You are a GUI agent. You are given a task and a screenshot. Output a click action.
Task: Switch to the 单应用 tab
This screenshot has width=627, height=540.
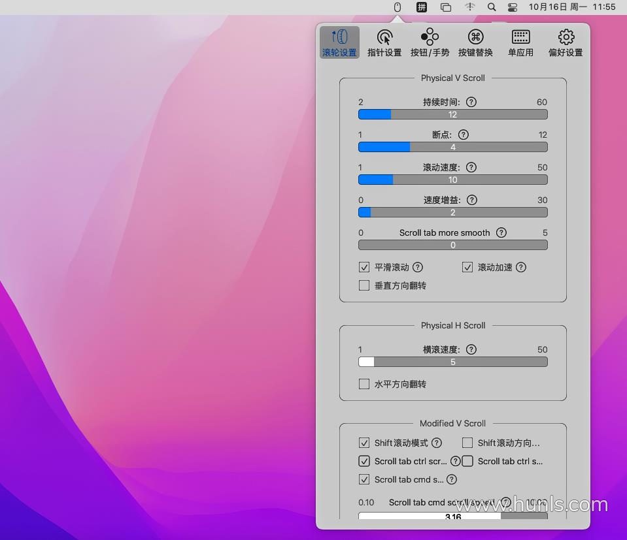click(x=520, y=42)
